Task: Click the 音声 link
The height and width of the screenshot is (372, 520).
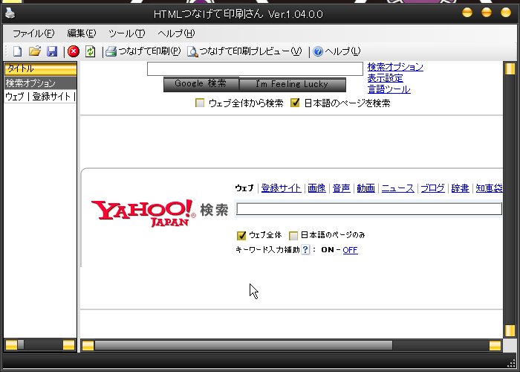Action: [x=341, y=188]
